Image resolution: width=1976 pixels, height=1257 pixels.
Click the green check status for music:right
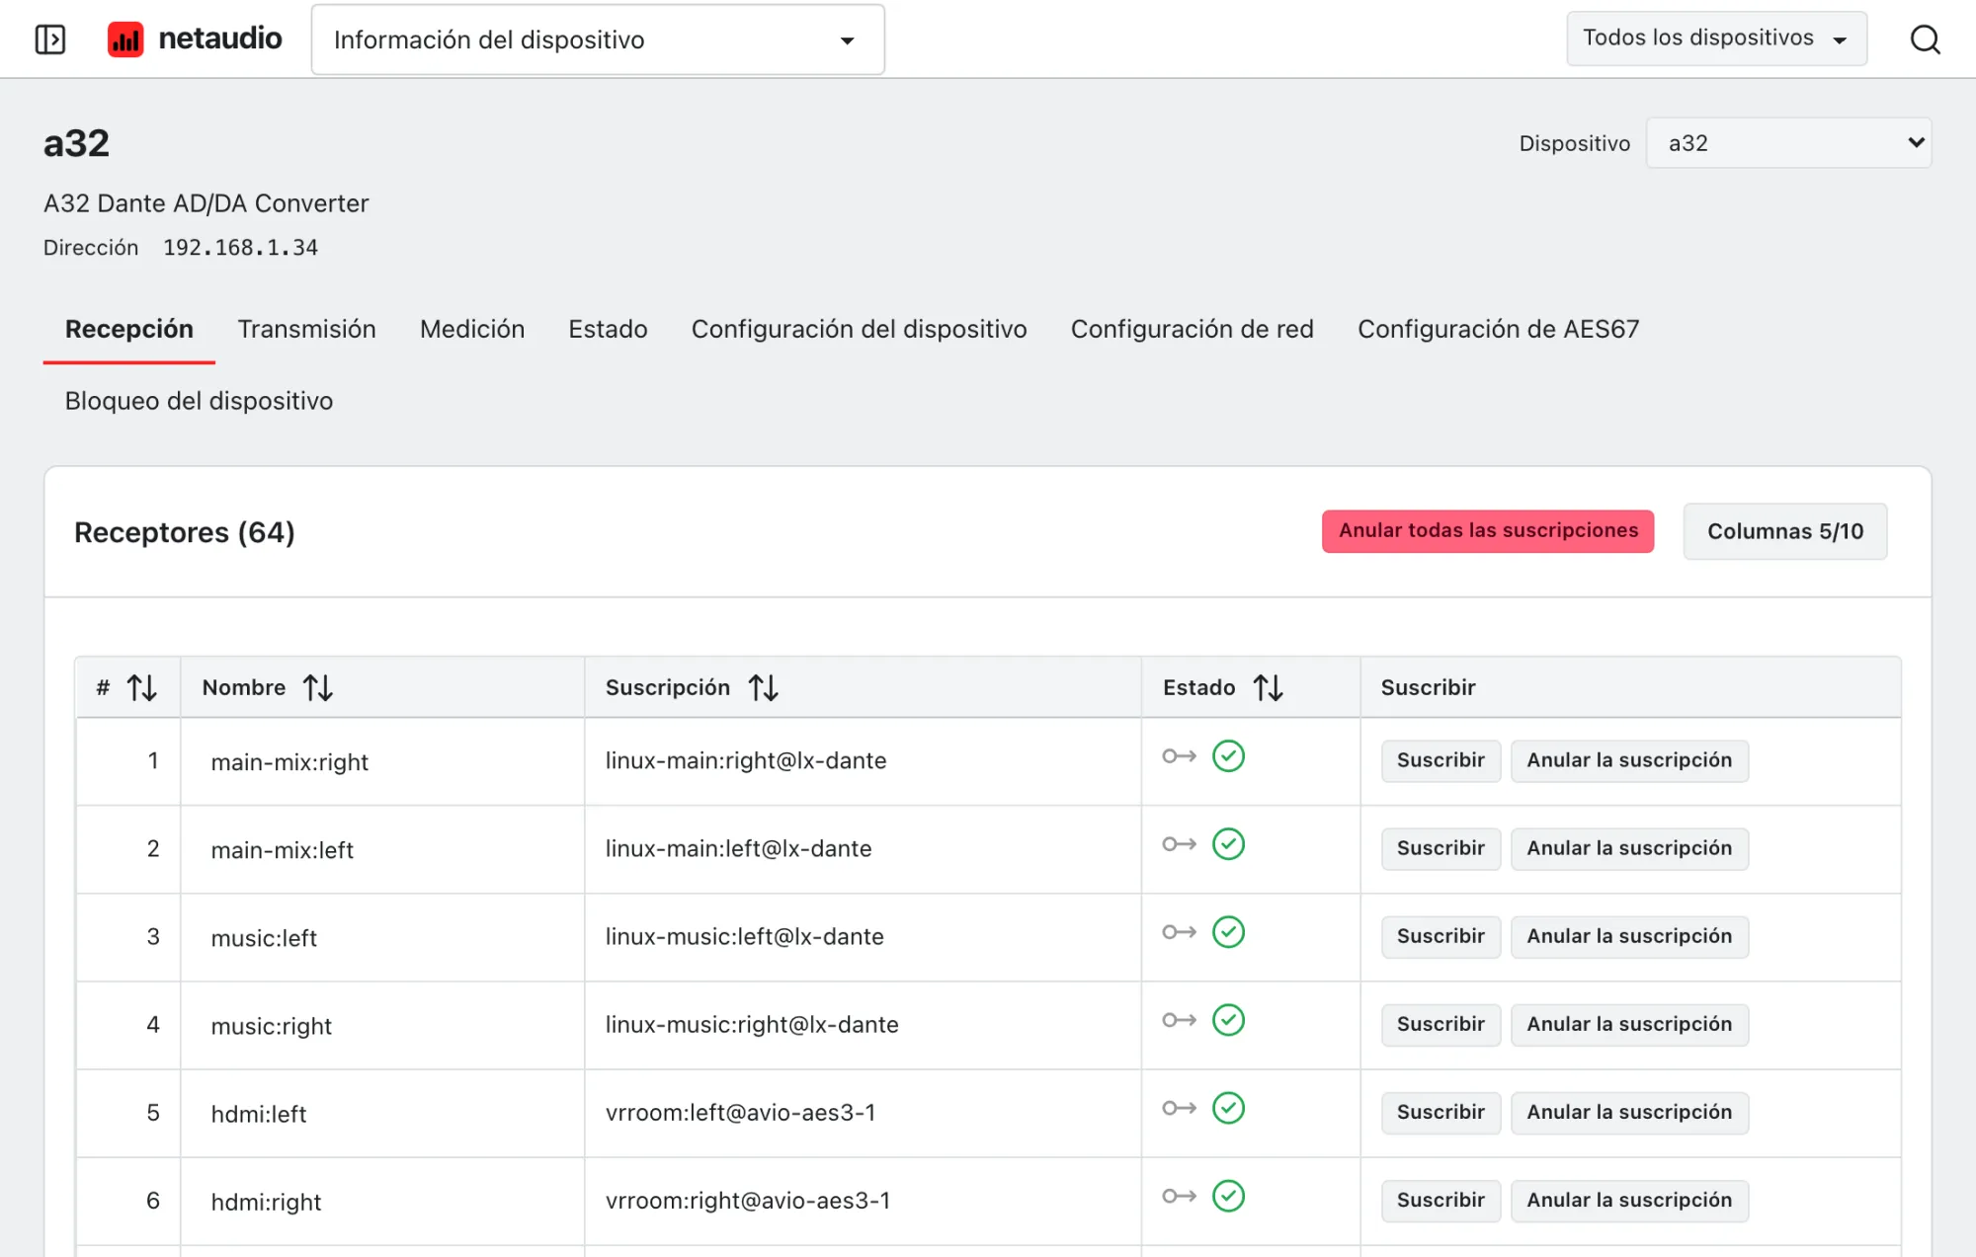(x=1228, y=1020)
